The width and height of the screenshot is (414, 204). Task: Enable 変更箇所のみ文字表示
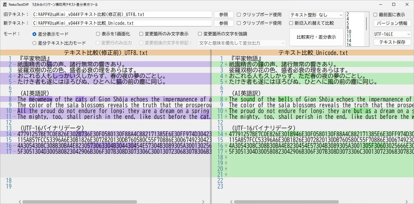141,34
